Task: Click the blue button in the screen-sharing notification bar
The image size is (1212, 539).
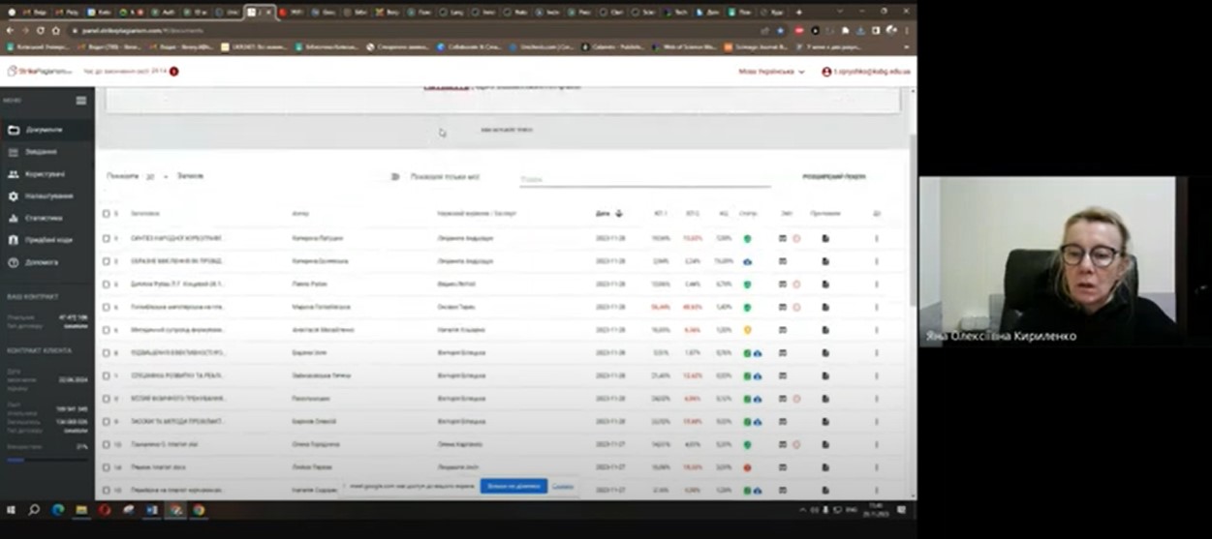Action: pyautogui.click(x=513, y=486)
